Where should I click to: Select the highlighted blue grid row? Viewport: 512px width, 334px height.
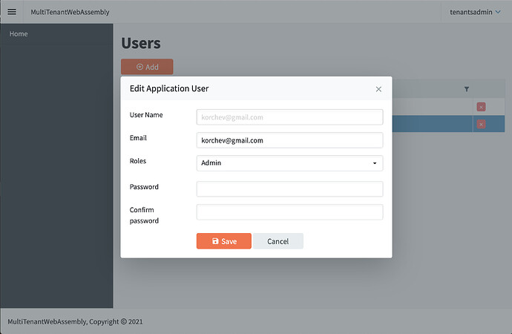(430, 124)
